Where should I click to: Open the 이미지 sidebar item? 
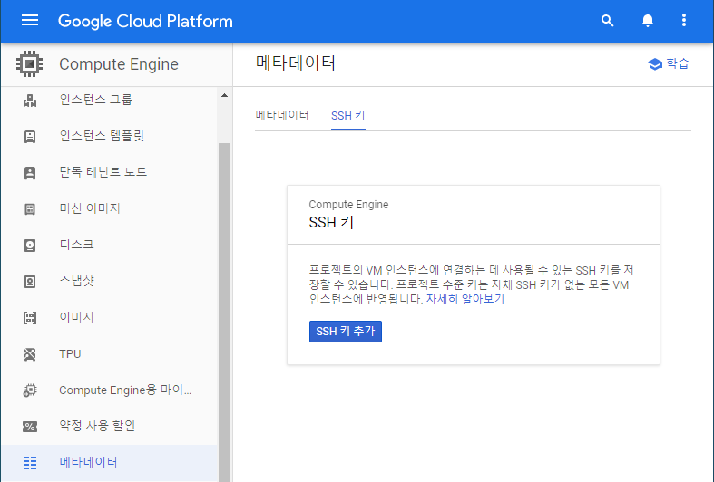[x=109, y=317]
